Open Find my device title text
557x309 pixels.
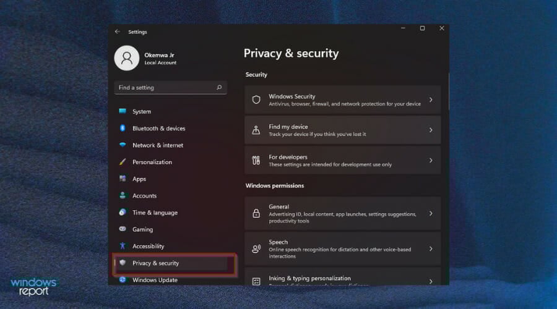(x=288, y=127)
